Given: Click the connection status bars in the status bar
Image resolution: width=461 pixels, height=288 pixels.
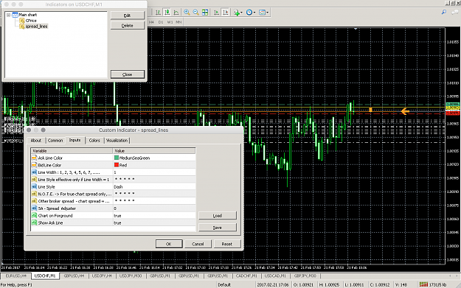Looking at the screenshot, I should pyautogui.click(x=423, y=284).
